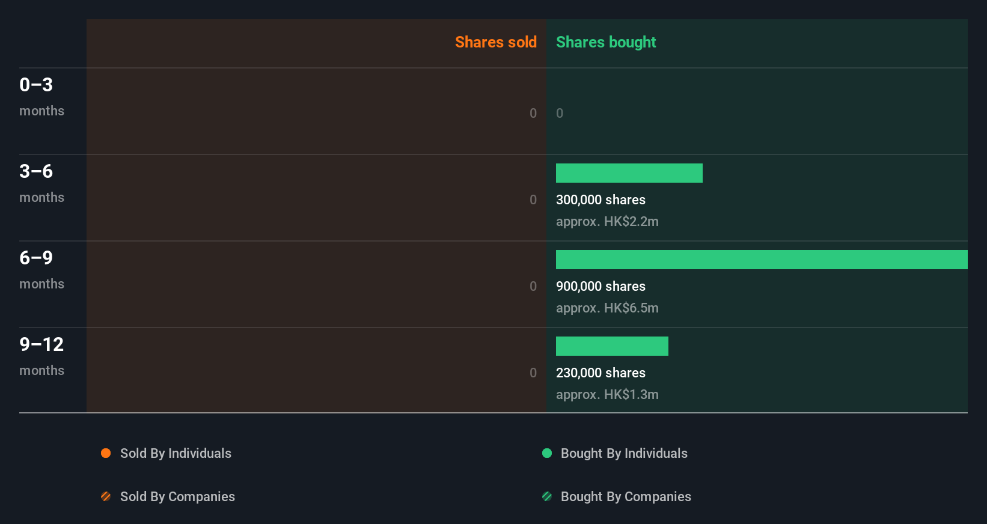This screenshot has width=987, height=524.
Task: Click the Sold By Individuals legend label
Action: coord(176,453)
